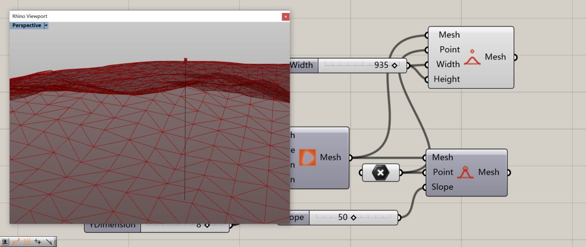Click the Height input on the top mesh component

[447, 79]
